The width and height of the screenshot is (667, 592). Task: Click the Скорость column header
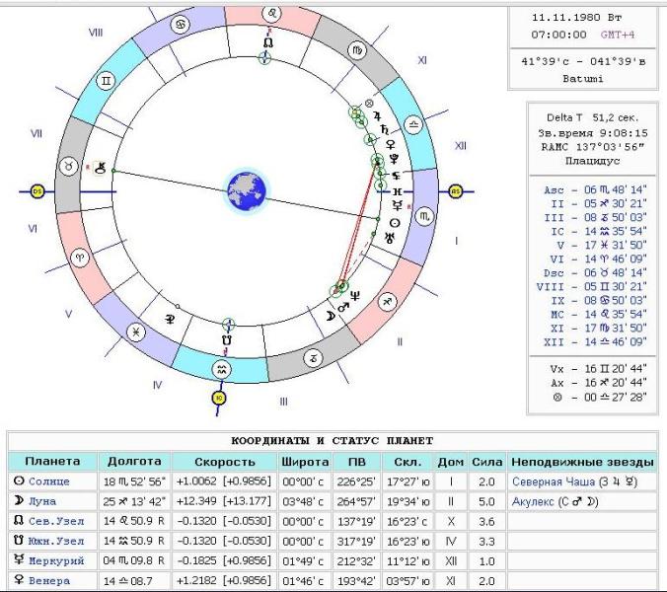tap(225, 462)
